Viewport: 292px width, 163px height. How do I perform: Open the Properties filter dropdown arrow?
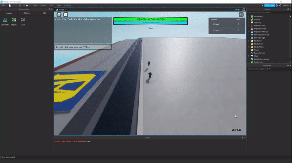click(290, 69)
